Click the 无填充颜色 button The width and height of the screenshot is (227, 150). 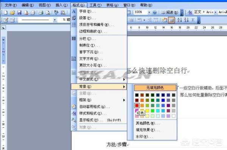point(155,88)
